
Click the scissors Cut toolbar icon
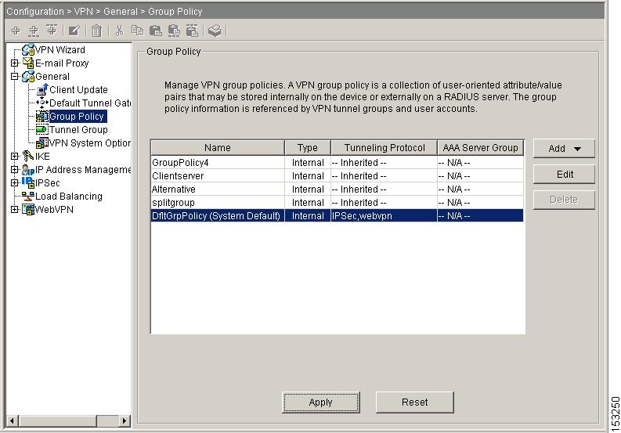pyautogui.click(x=119, y=31)
